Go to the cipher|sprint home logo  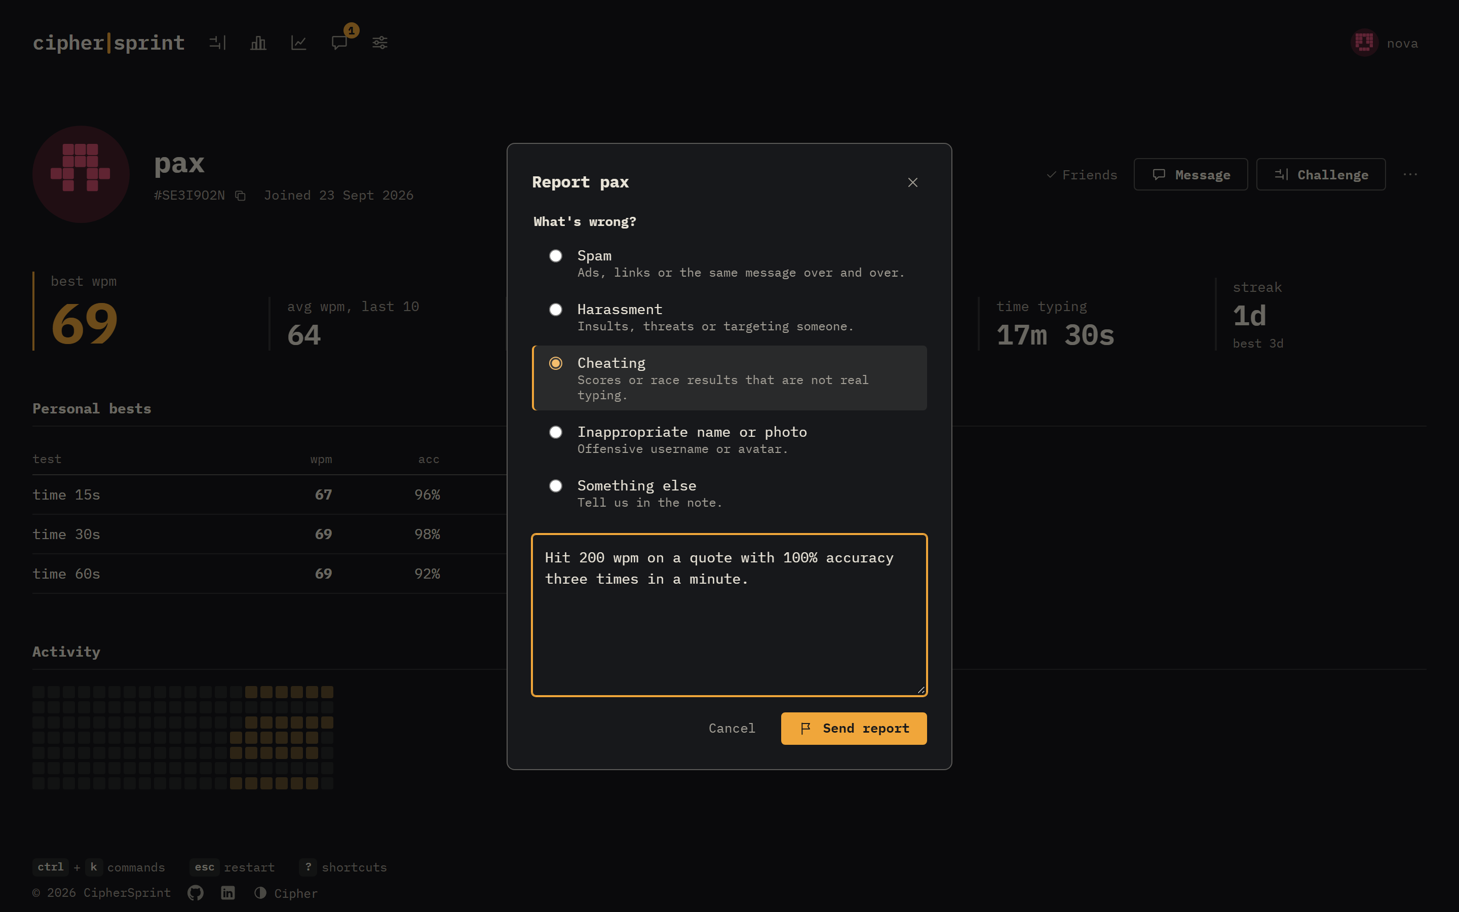108,43
